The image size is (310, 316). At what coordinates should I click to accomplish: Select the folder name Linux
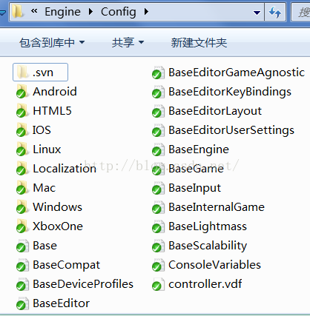[47, 149]
